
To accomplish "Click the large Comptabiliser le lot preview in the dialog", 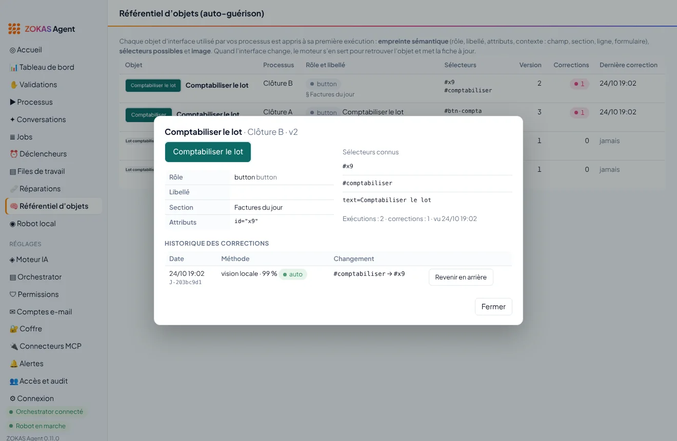I will (208, 152).
